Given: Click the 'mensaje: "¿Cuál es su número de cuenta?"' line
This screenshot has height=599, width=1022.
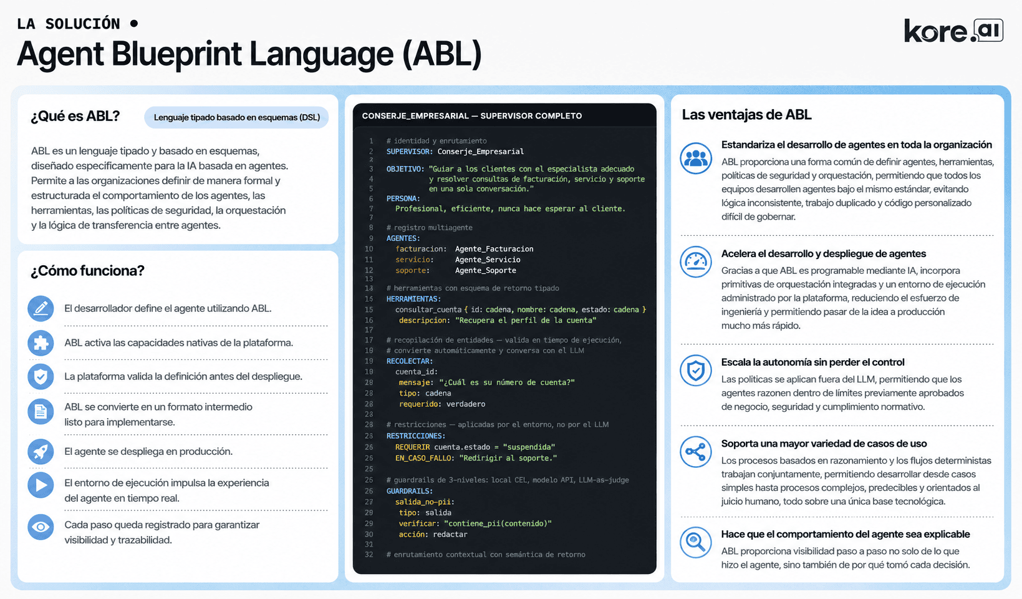Looking at the screenshot, I should pyautogui.click(x=487, y=382).
